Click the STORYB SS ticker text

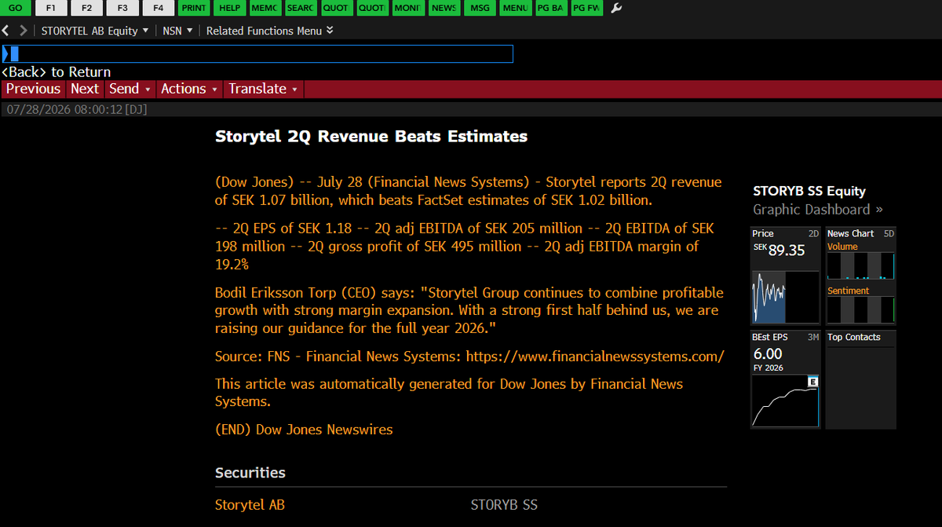(x=504, y=505)
